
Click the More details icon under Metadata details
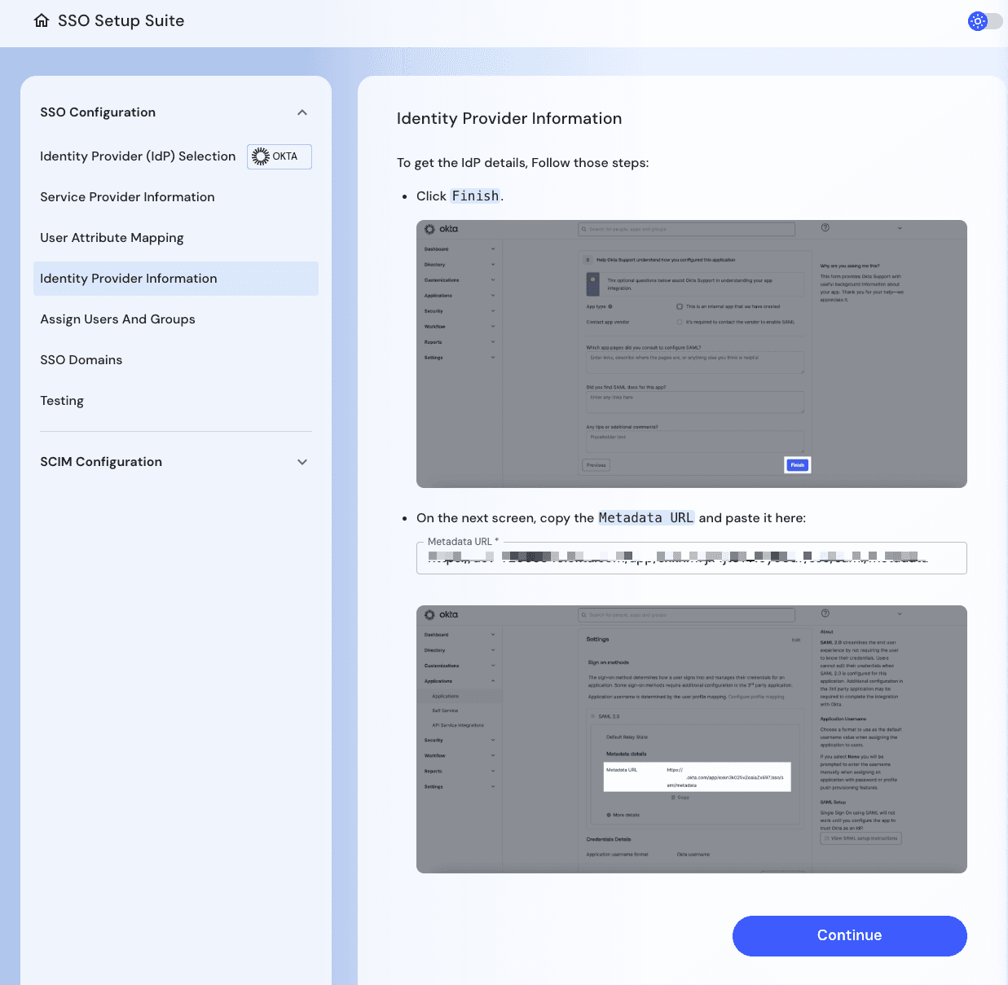point(609,815)
